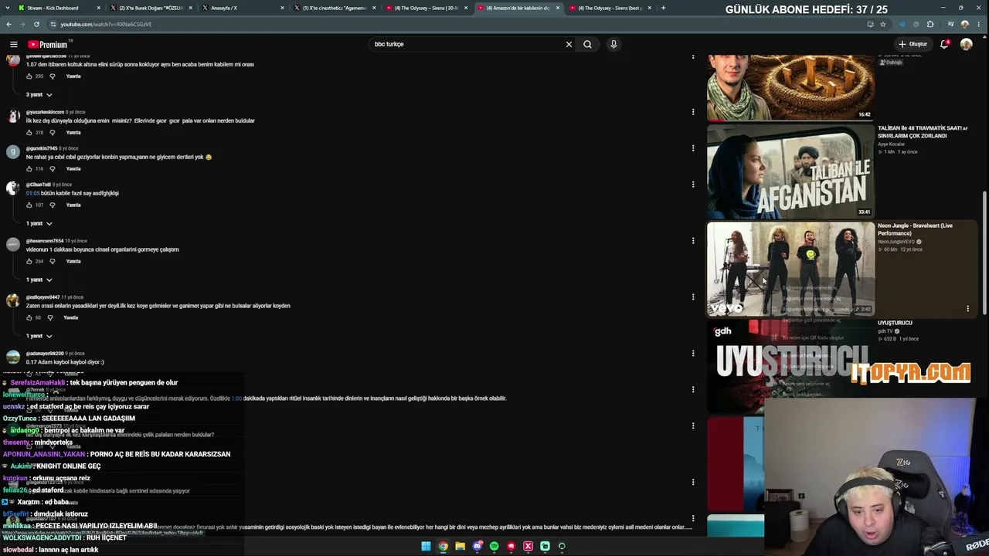Open options menu for rafiqeyev8447's comment
This screenshot has height=556, width=989.
[693, 297]
